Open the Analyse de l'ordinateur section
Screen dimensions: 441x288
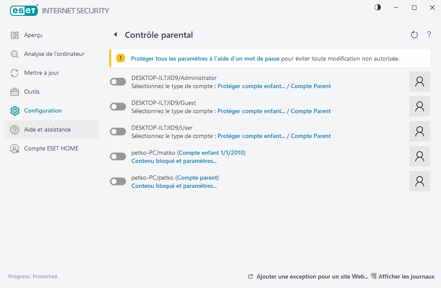pyautogui.click(x=54, y=54)
